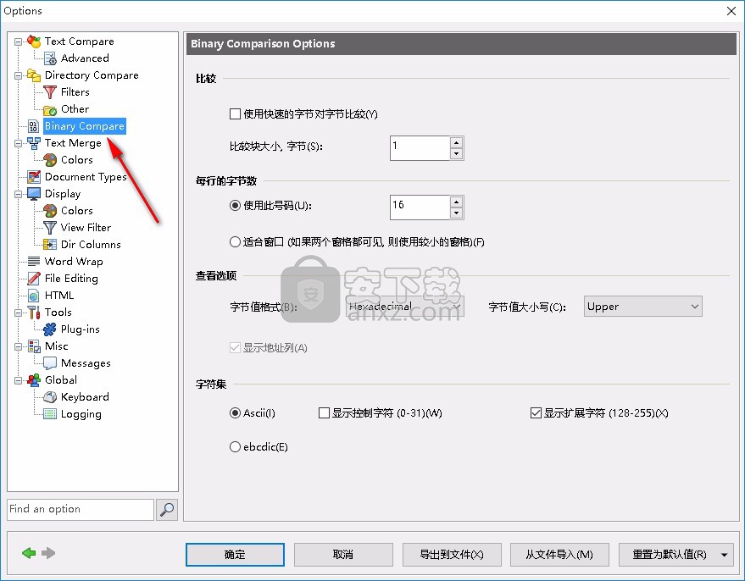Select the 使用此号码 radio button

pos(235,206)
